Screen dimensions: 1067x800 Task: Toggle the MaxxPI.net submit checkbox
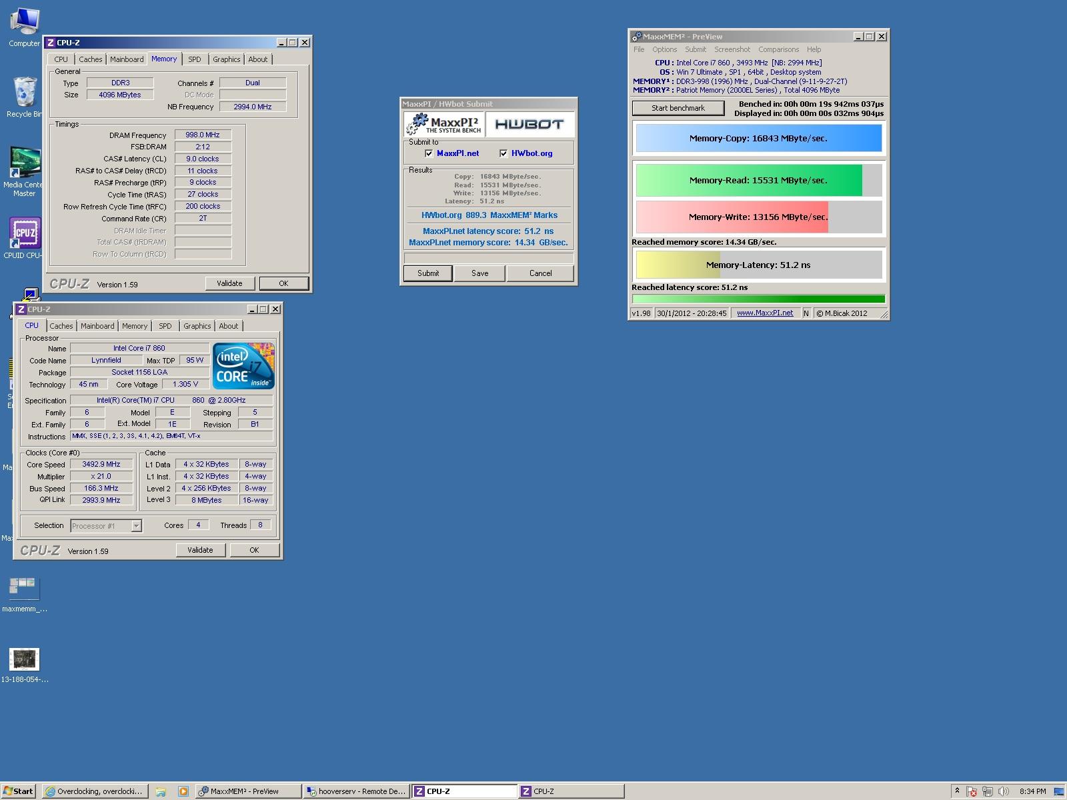(x=429, y=153)
